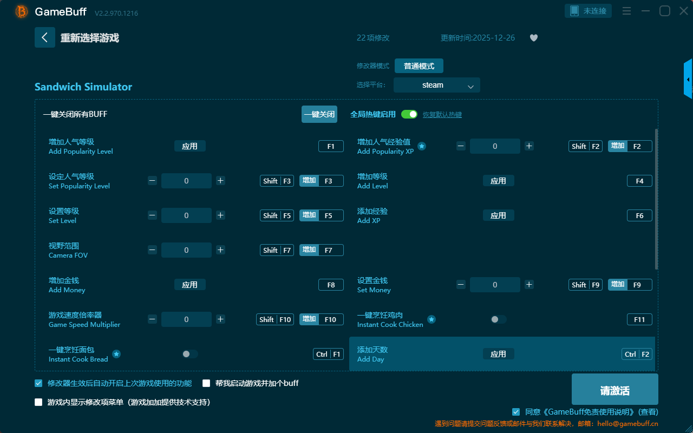
Task: Open the steam platform dropdown
Action: (x=436, y=85)
